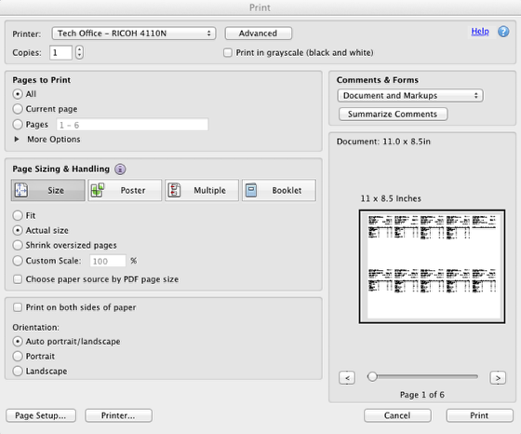
Task: Click the Copies number input field
Action: 60,52
